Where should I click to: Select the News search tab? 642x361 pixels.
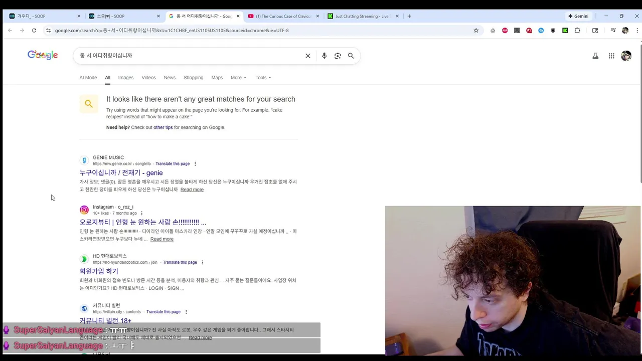click(x=170, y=78)
